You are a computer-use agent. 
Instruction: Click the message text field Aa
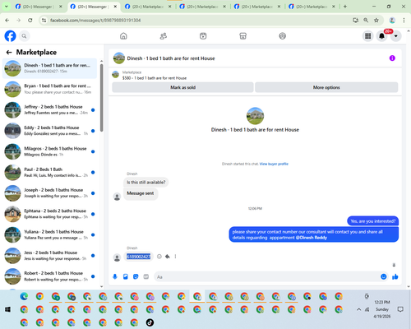267,277
